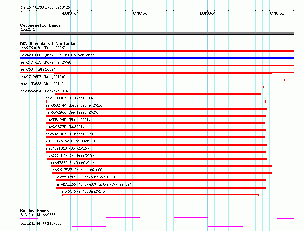Click the esv3682440 (Besenbacher2015) label

pyautogui.click(x=74, y=105)
